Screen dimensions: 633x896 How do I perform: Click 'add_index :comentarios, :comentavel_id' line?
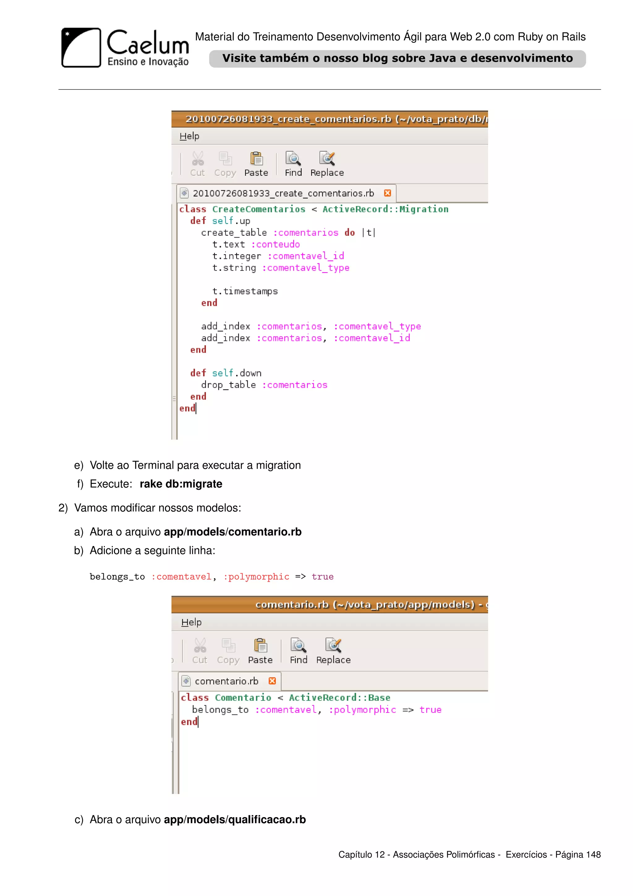[306, 338]
